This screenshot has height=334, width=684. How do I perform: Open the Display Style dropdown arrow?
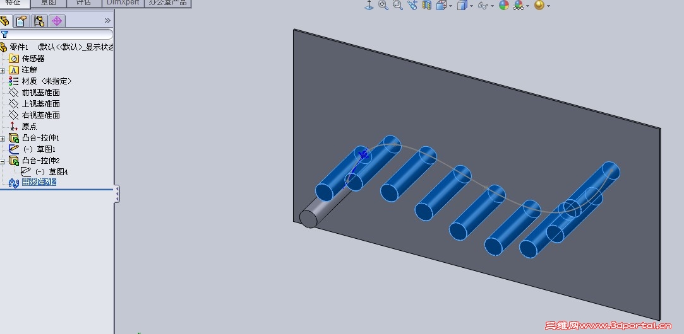(x=471, y=6)
